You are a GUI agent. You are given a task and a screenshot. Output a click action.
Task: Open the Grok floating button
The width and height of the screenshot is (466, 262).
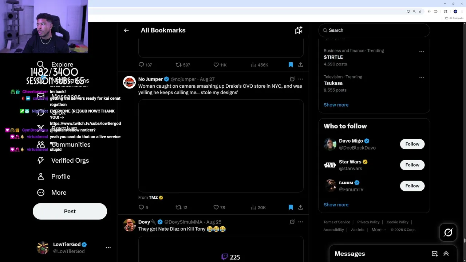448,233
